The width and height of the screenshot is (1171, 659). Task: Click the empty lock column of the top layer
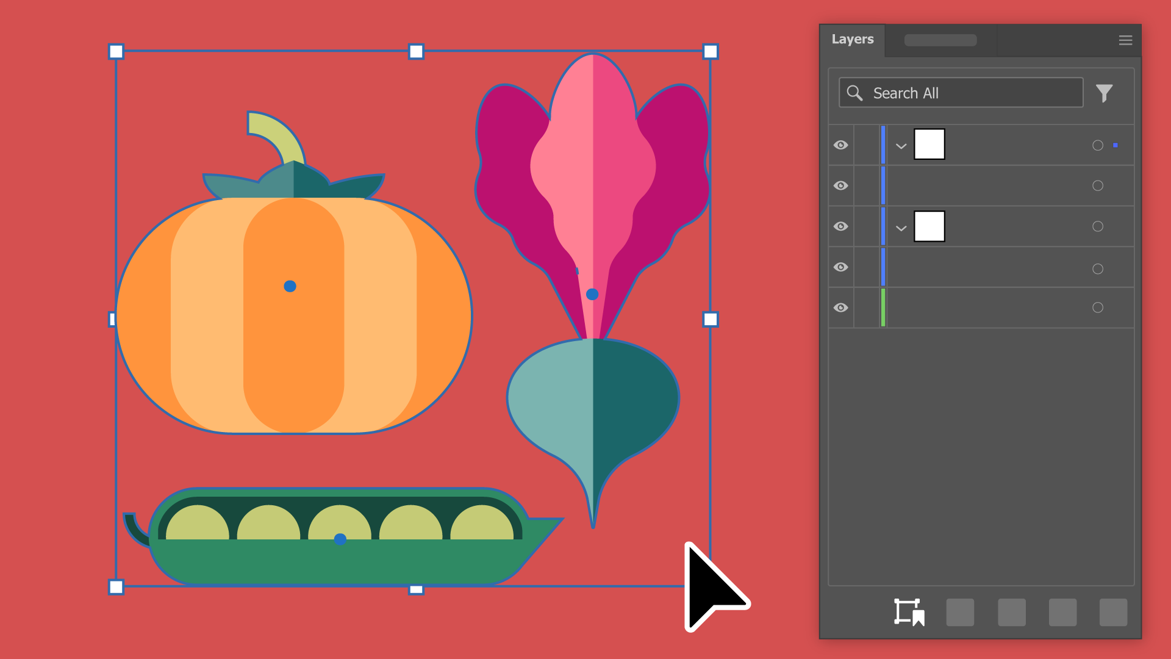pos(867,145)
